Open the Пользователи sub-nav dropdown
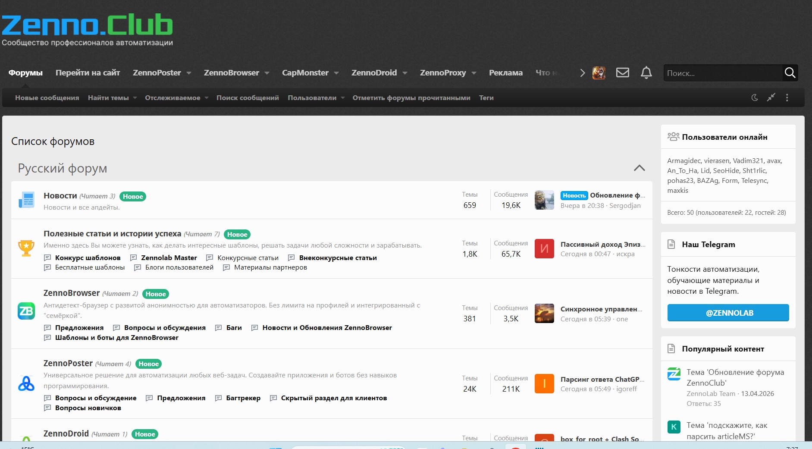This screenshot has height=449, width=812. pyautogui.click(x=343, y=98)
